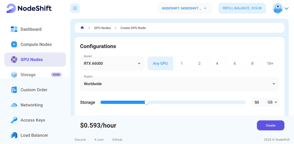Click the NodeShift logo icon
Image resolution: width=294 pixels, height=144 pixels.
(x=11, y=8)
